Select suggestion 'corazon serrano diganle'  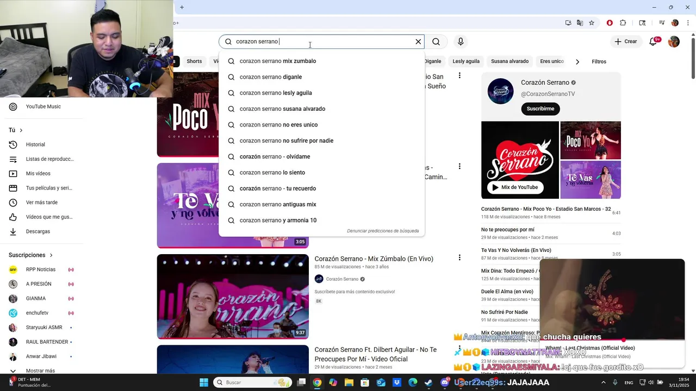coord(321,77)
